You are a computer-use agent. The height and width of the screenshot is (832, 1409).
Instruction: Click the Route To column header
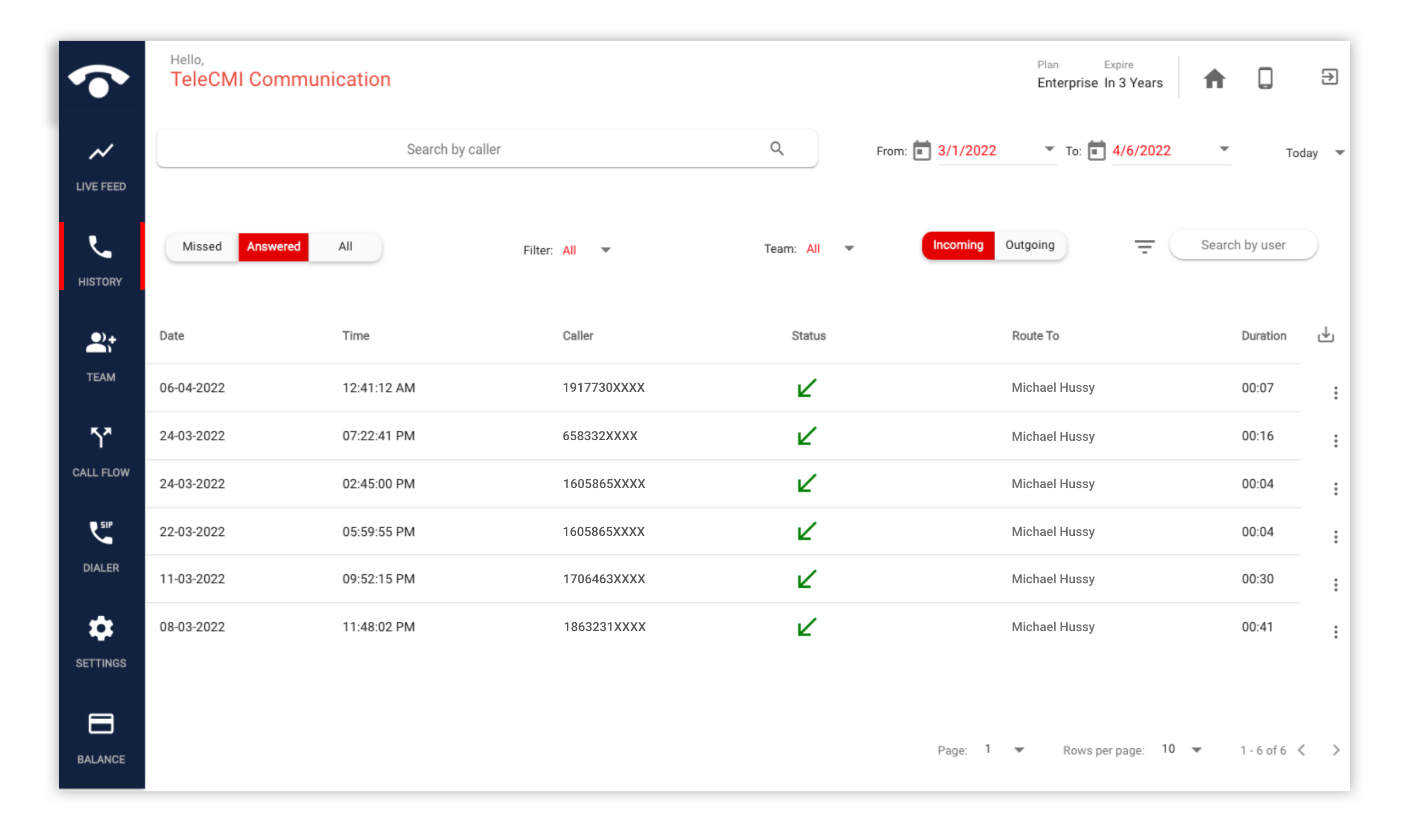(x=1035, y=336)
